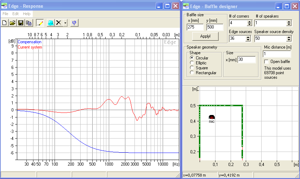This screenshot has height=179, width=300.
Task: Enable the Open baffle checkbox
Action: point(266,62)
